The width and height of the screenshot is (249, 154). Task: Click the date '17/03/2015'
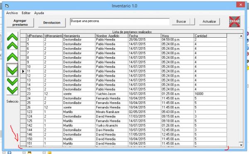137,116
